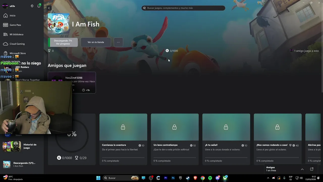Click the lock icon on ¡Nos vamos rodando a casa!
This screenshot has width=323, height=182.
click(277, 127)
